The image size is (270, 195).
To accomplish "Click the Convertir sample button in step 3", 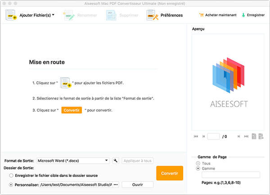I will point(72,110).
